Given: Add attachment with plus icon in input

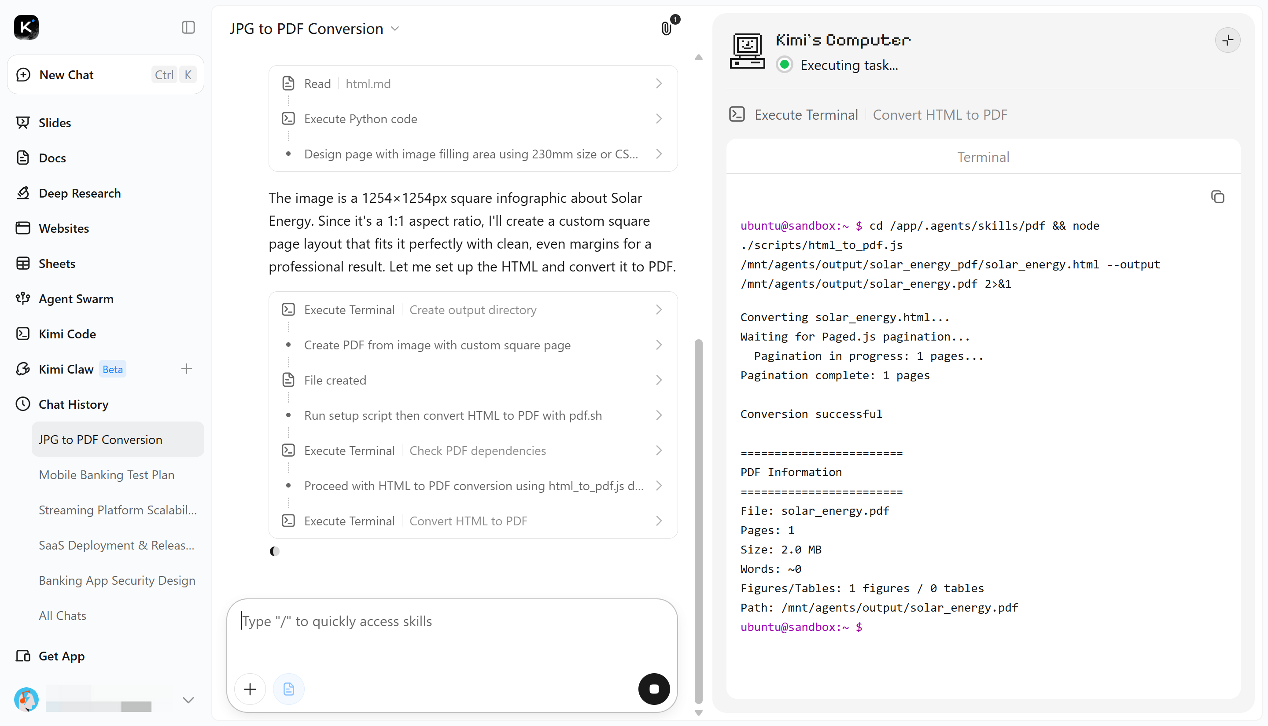Looking at the screenshot, I should tap(250, 689).
